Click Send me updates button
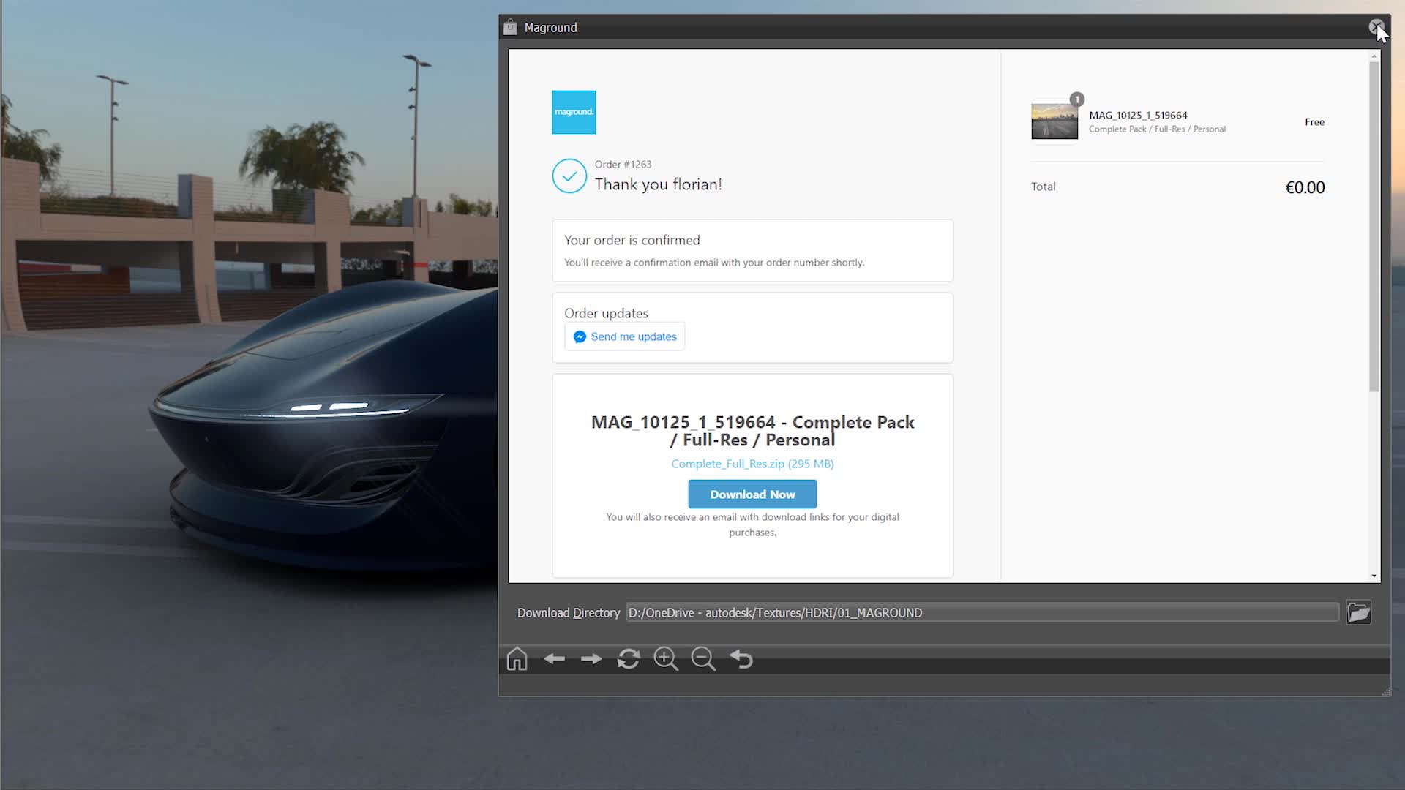This screenshot has height=790, width=1405. pyautogui.click(x=625, y=336)
